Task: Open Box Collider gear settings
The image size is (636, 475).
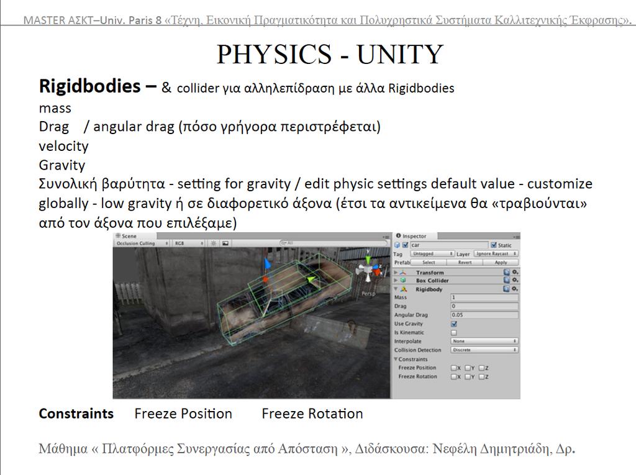Action: pyautogui.click(x=515, y=280)
